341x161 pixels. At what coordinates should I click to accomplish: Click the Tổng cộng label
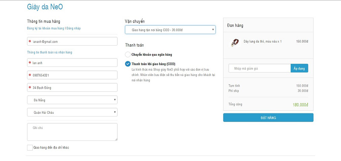(x=235, y=104)
